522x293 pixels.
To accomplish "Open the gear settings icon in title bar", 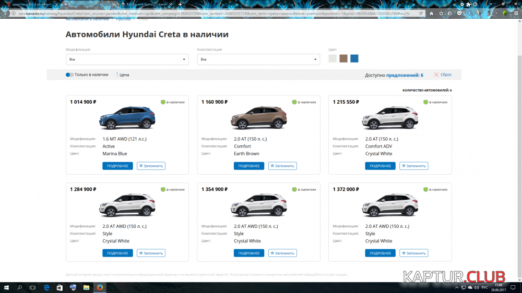I will tap(462, 4).
